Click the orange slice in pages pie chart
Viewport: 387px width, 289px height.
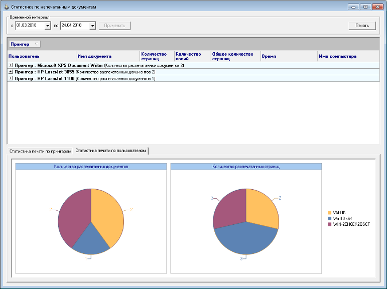[262, 209]
